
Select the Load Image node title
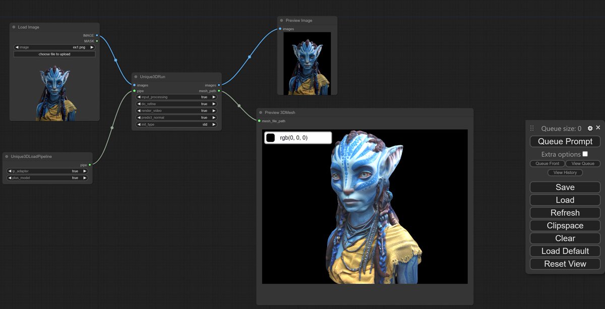point(29,27)
